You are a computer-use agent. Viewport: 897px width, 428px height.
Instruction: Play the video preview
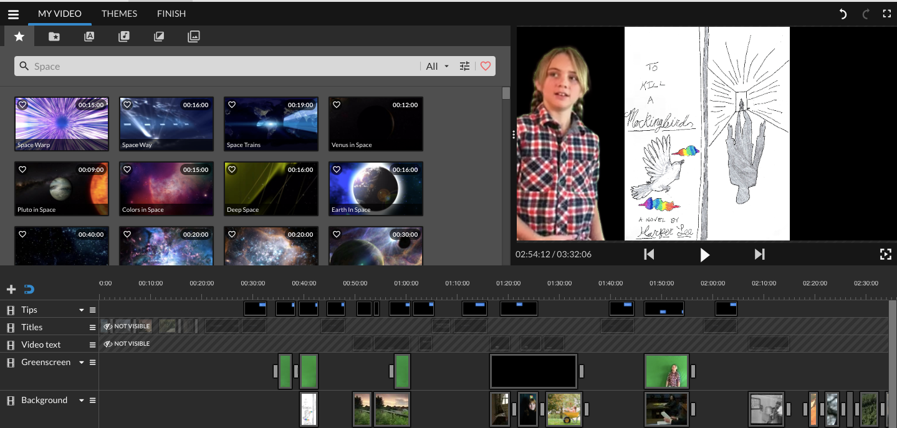(x=705, y=254)
